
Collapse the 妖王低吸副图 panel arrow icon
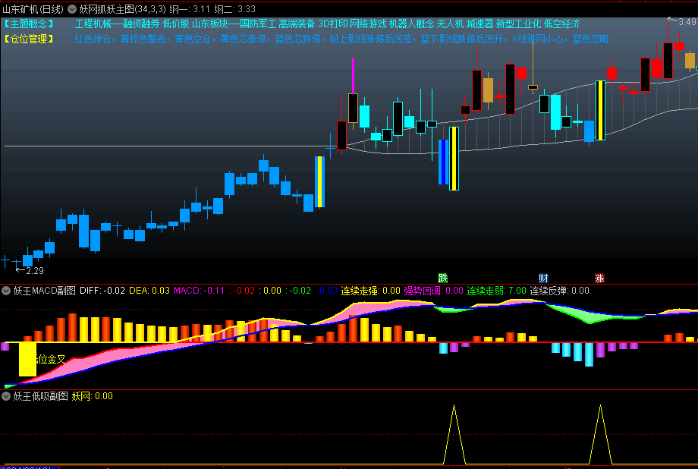click(x=6, y=396)
